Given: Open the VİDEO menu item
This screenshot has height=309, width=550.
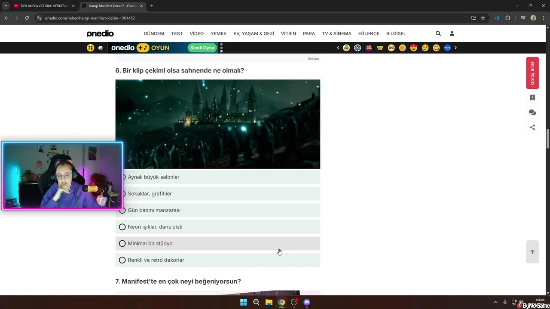Looking at the screenshot, I should click(197, 33).
